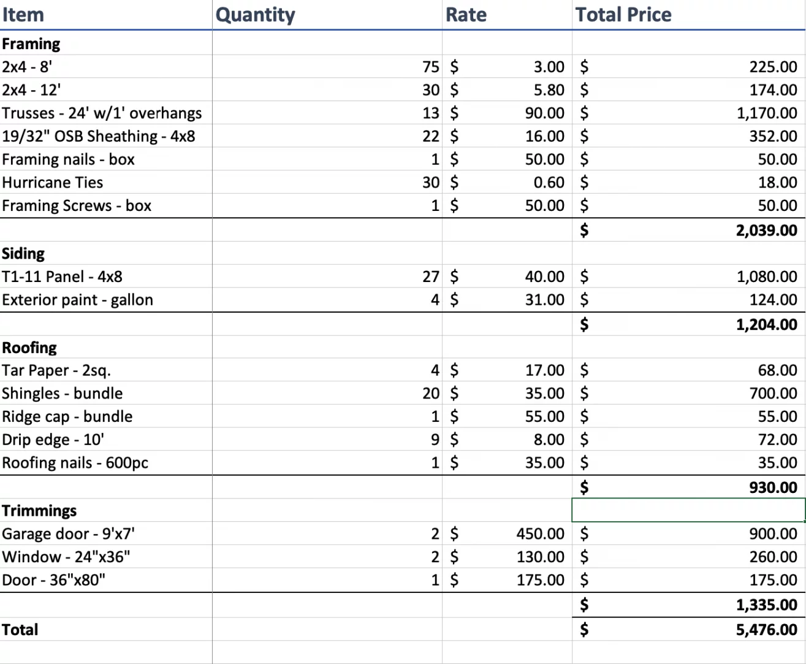Select the 31.00 rate cell

pyautogui.click(x=507, y=300)
